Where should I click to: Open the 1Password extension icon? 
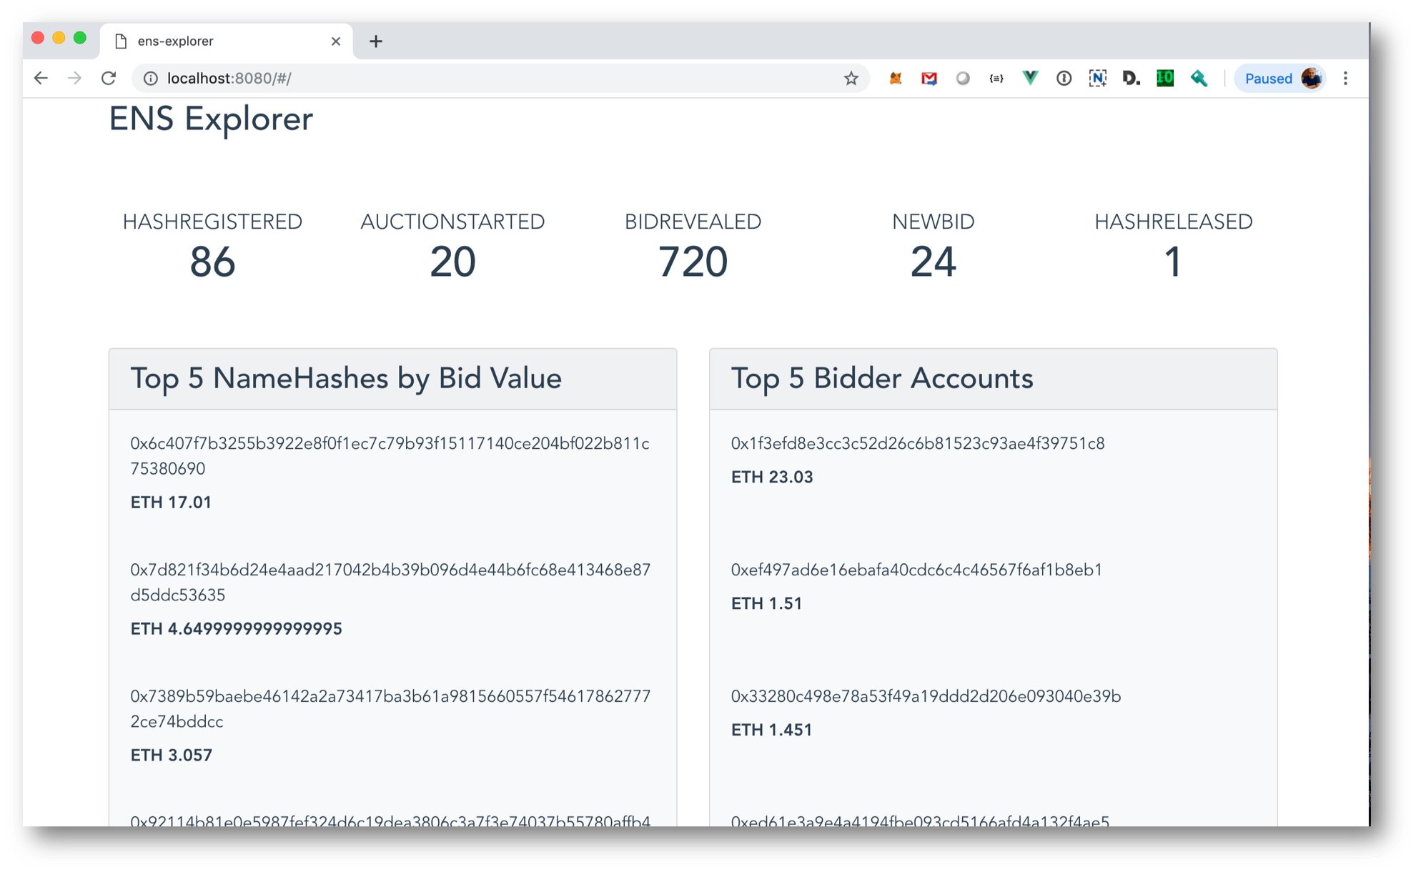click(x=1064, y=79)
